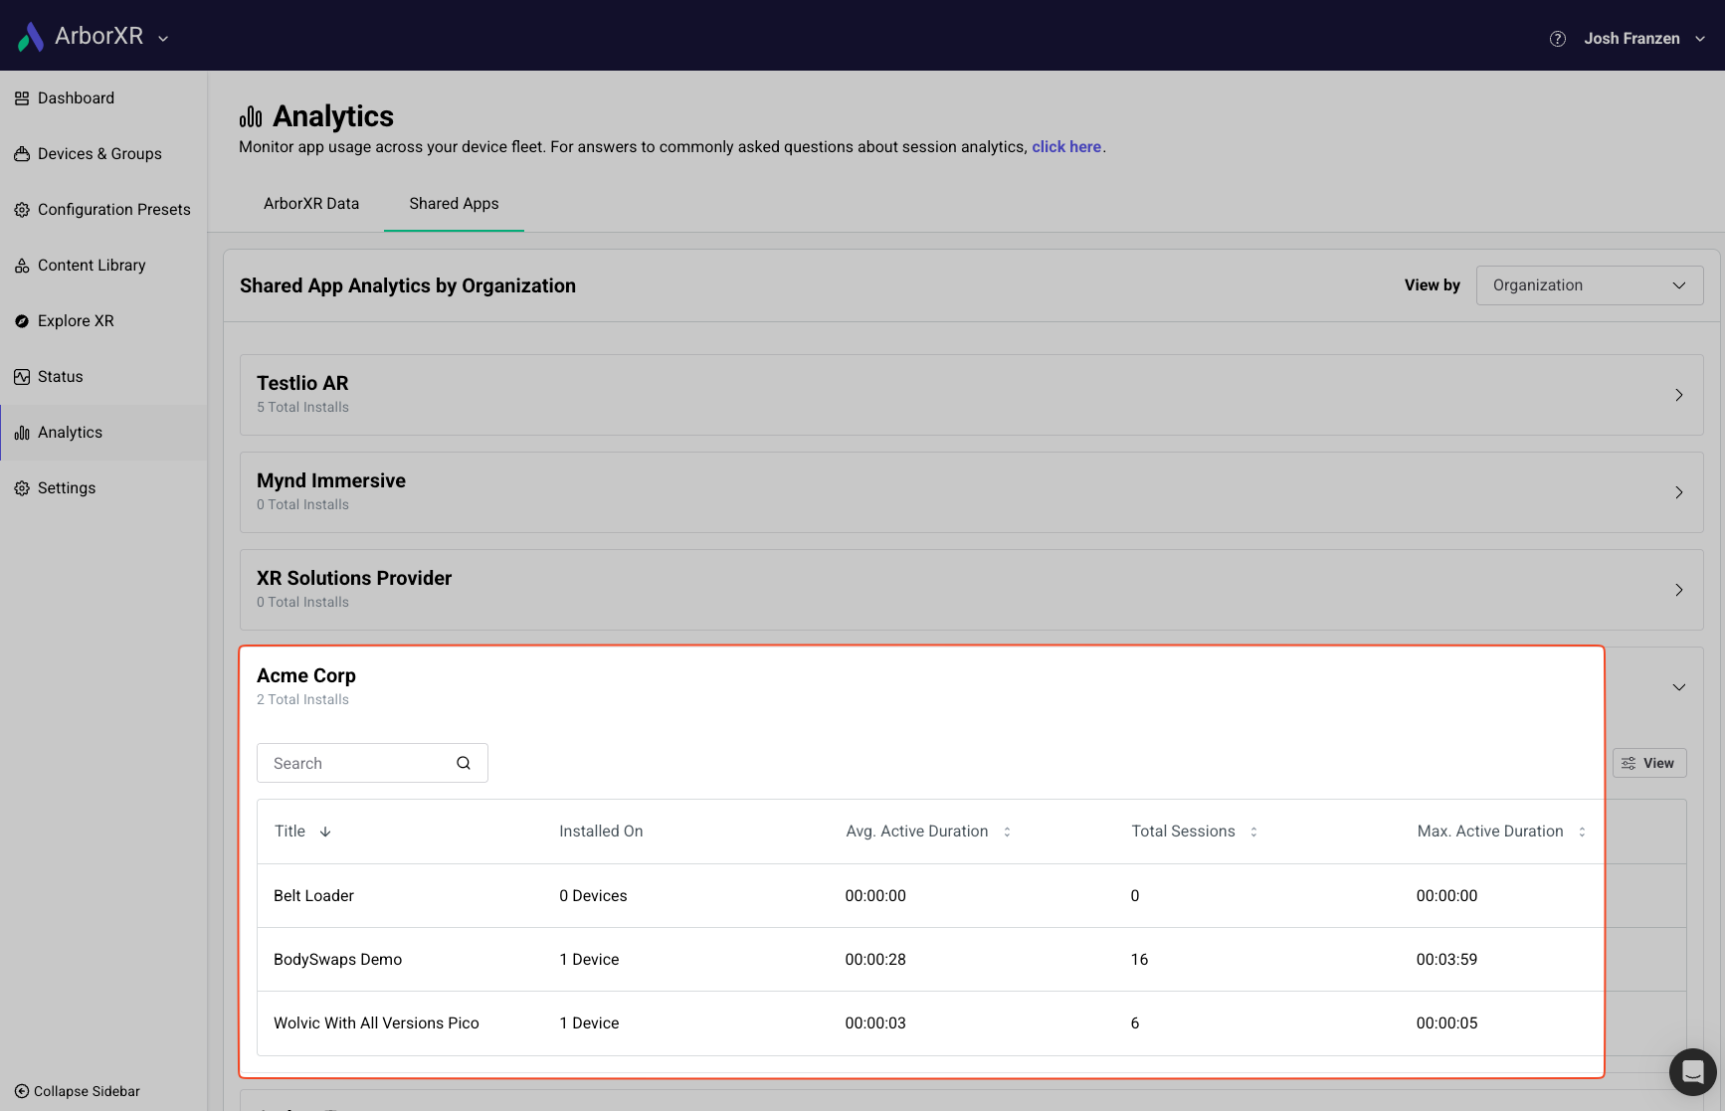Select the BodySwaps Demo row title
The image size is (1725, 1111).
coord(337,960)
